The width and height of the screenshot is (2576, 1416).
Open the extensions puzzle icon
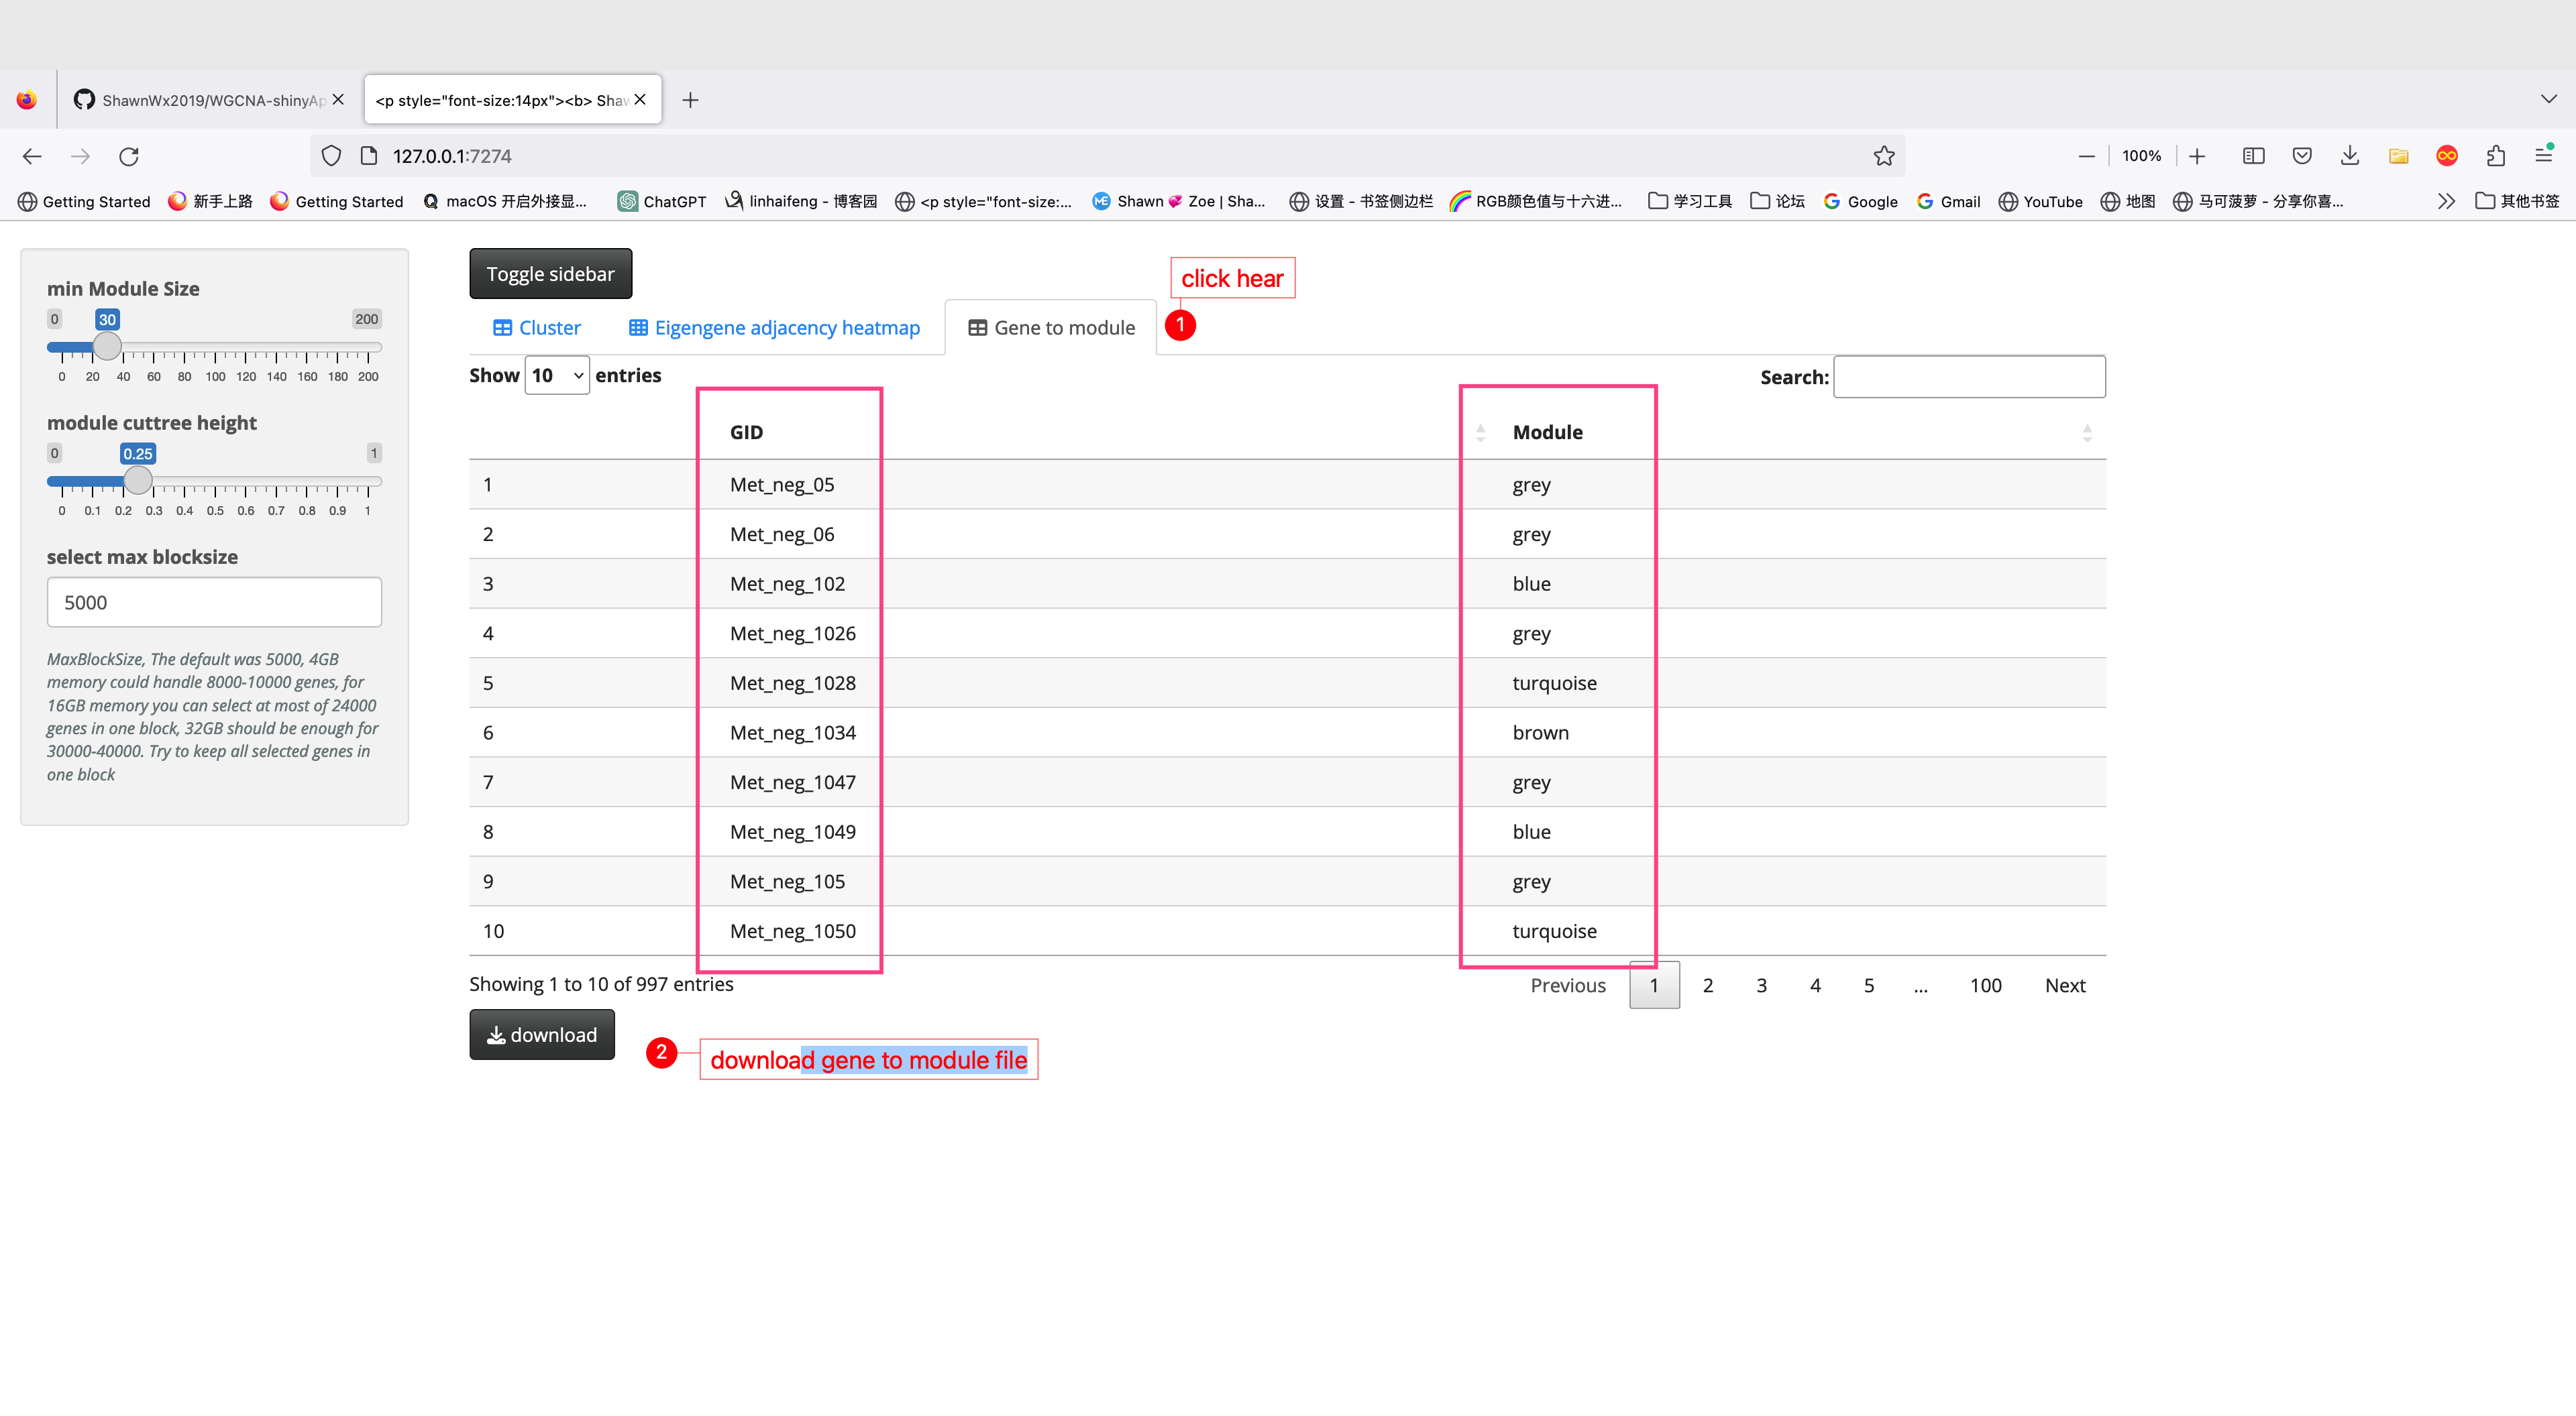(2495, 156)
